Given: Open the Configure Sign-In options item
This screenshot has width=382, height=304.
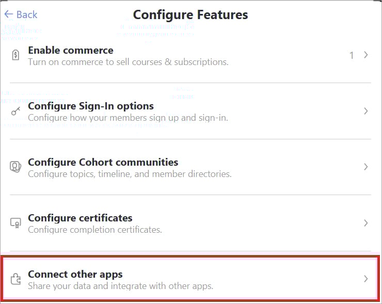Looking at the screenshot, I should tap(91, 106).
